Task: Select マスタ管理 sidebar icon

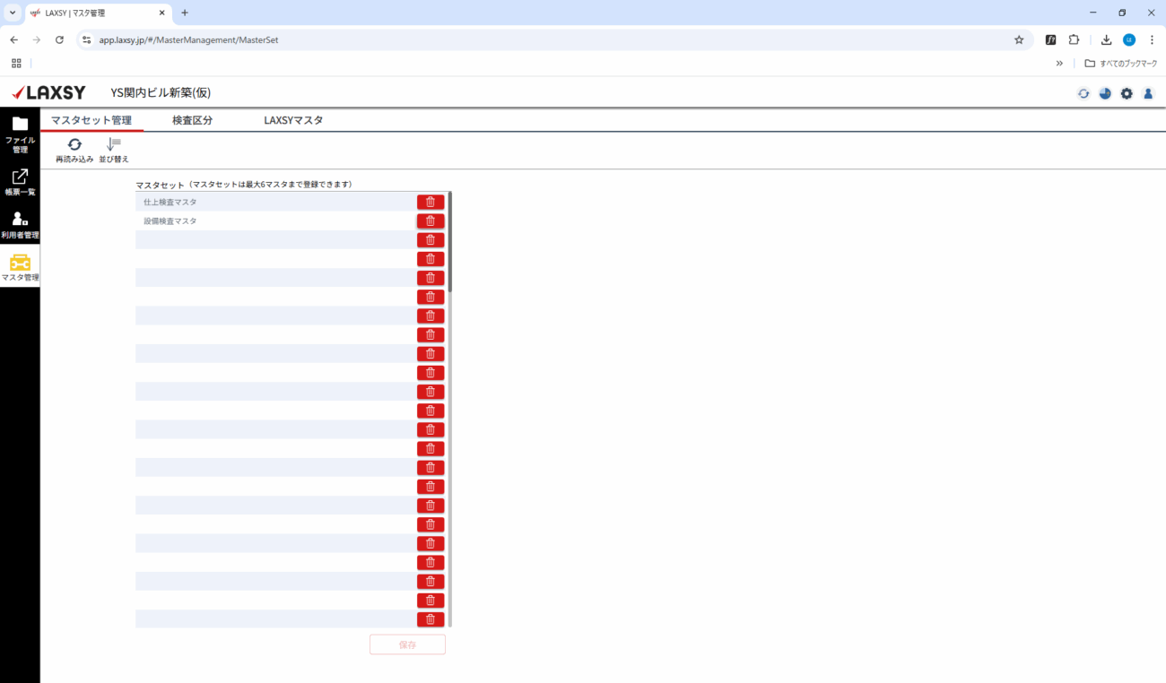Action: click(20, 267)
